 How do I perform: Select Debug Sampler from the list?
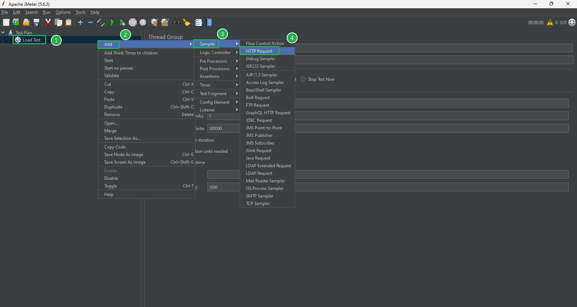pyautogui.click(x=267, y=59)
